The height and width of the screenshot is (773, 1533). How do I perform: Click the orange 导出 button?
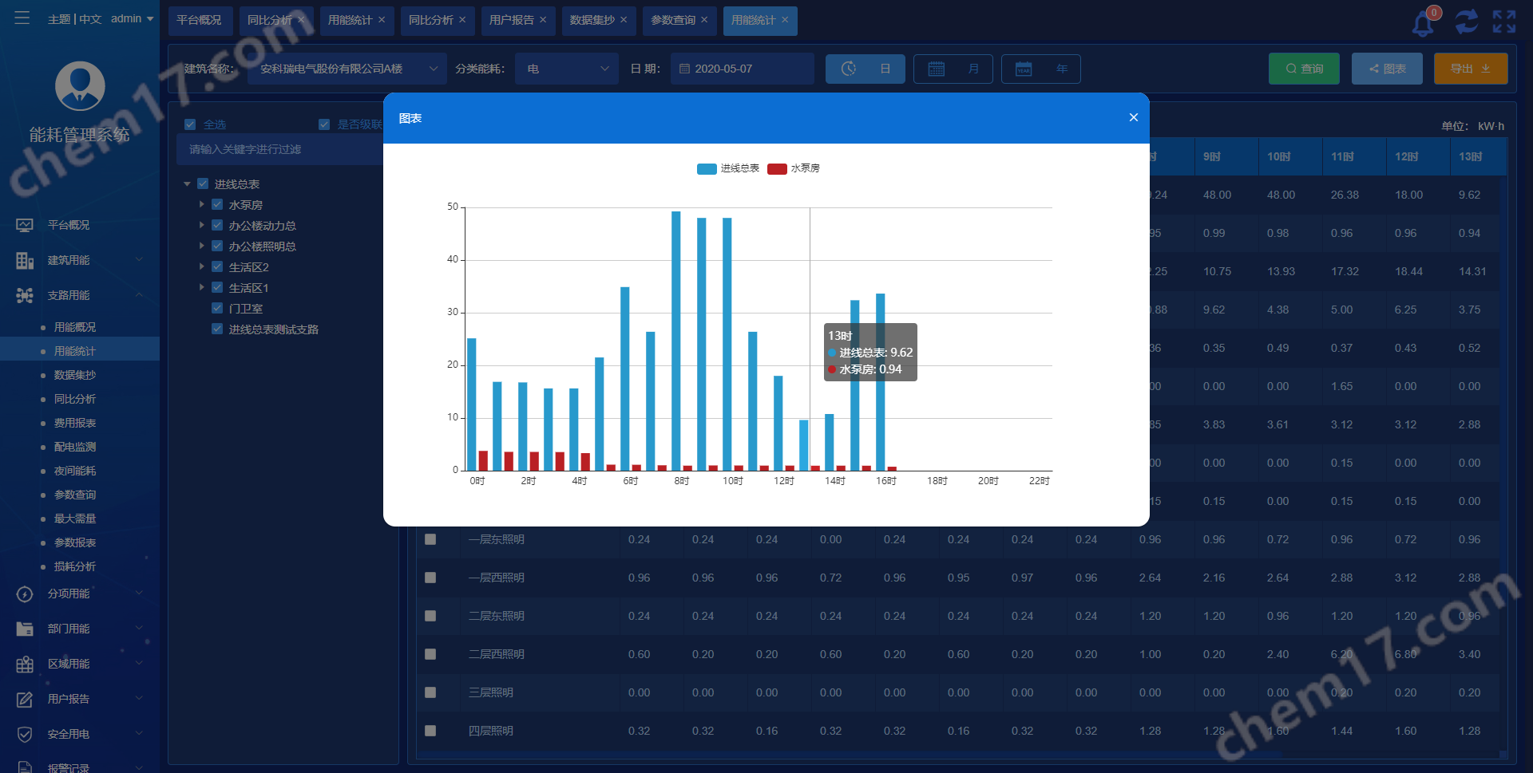pos(1470,69)
